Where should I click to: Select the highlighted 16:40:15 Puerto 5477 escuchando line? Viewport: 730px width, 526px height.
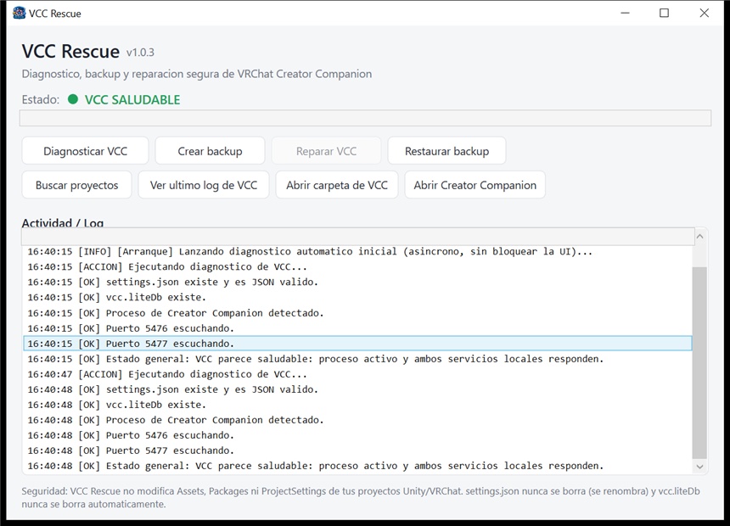pos(357,344)
